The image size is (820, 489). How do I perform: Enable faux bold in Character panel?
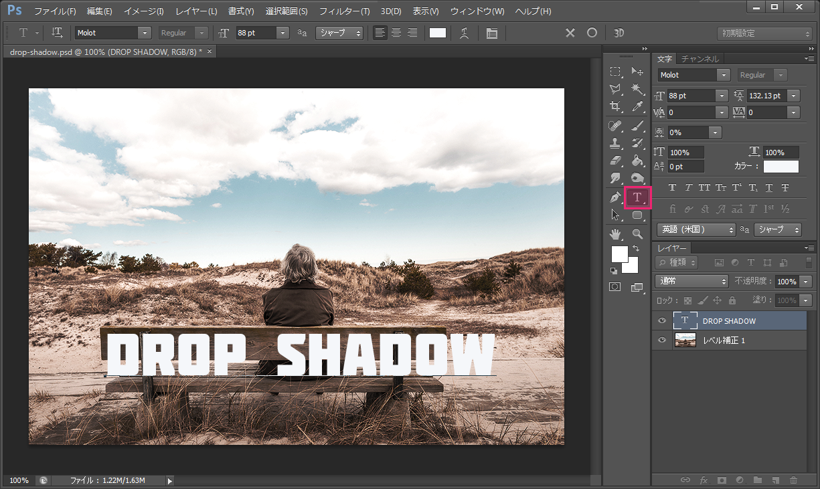tap(672, 188)
